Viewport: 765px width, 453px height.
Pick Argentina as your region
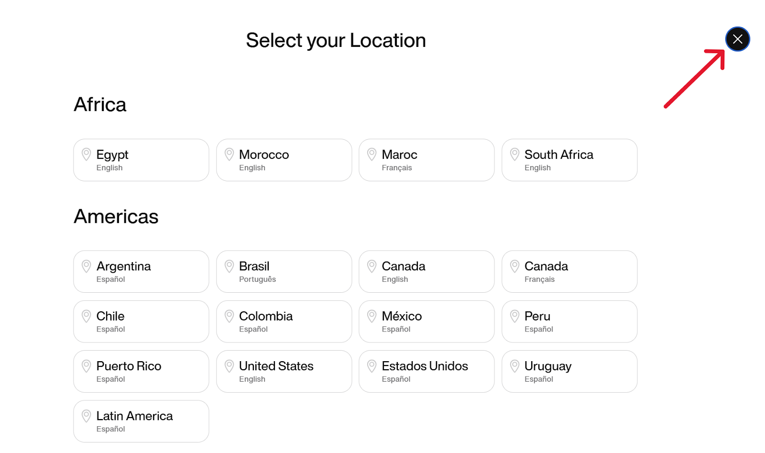click(x=141, y=271)
